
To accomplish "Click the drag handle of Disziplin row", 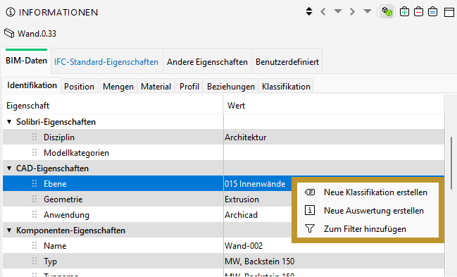I will click(x=35, y=137).
